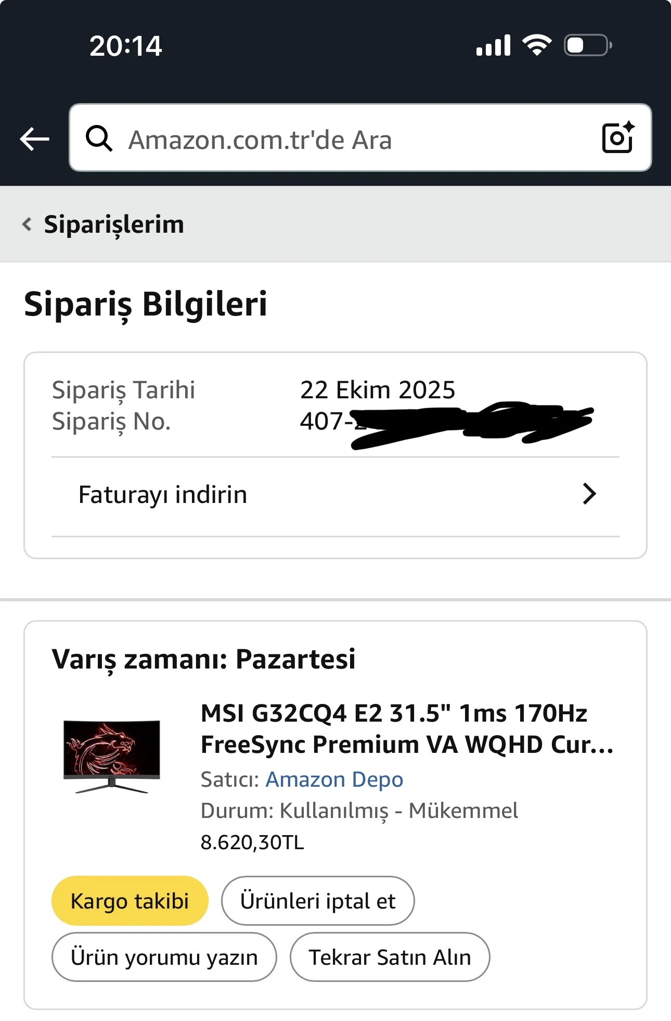Open the Amazon Depo seller link
Image resolution: width=671 pixels, height=1021 pixels.
coord(334,779)
